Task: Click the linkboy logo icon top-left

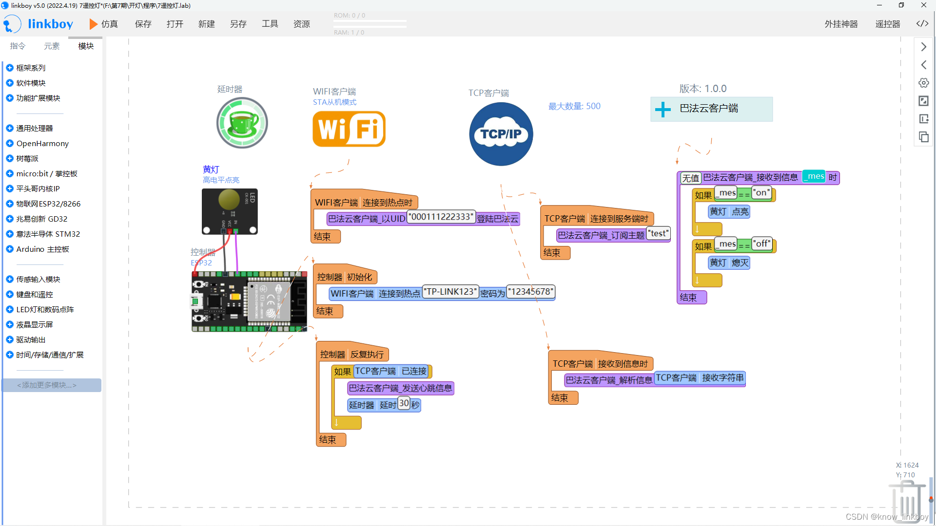Action: click(x=11, y=23)
